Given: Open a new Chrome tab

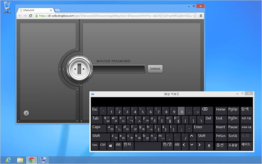Looking at the screenshot, I should [57, 10].
